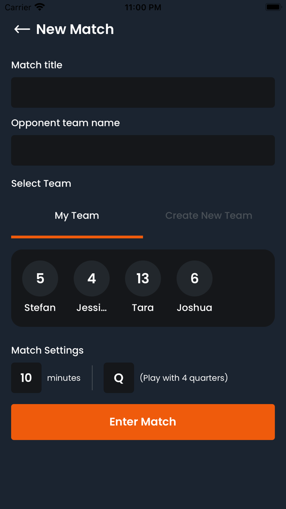
Task: Click the Play with 4 quarters text
Action: tap(184, 378)
